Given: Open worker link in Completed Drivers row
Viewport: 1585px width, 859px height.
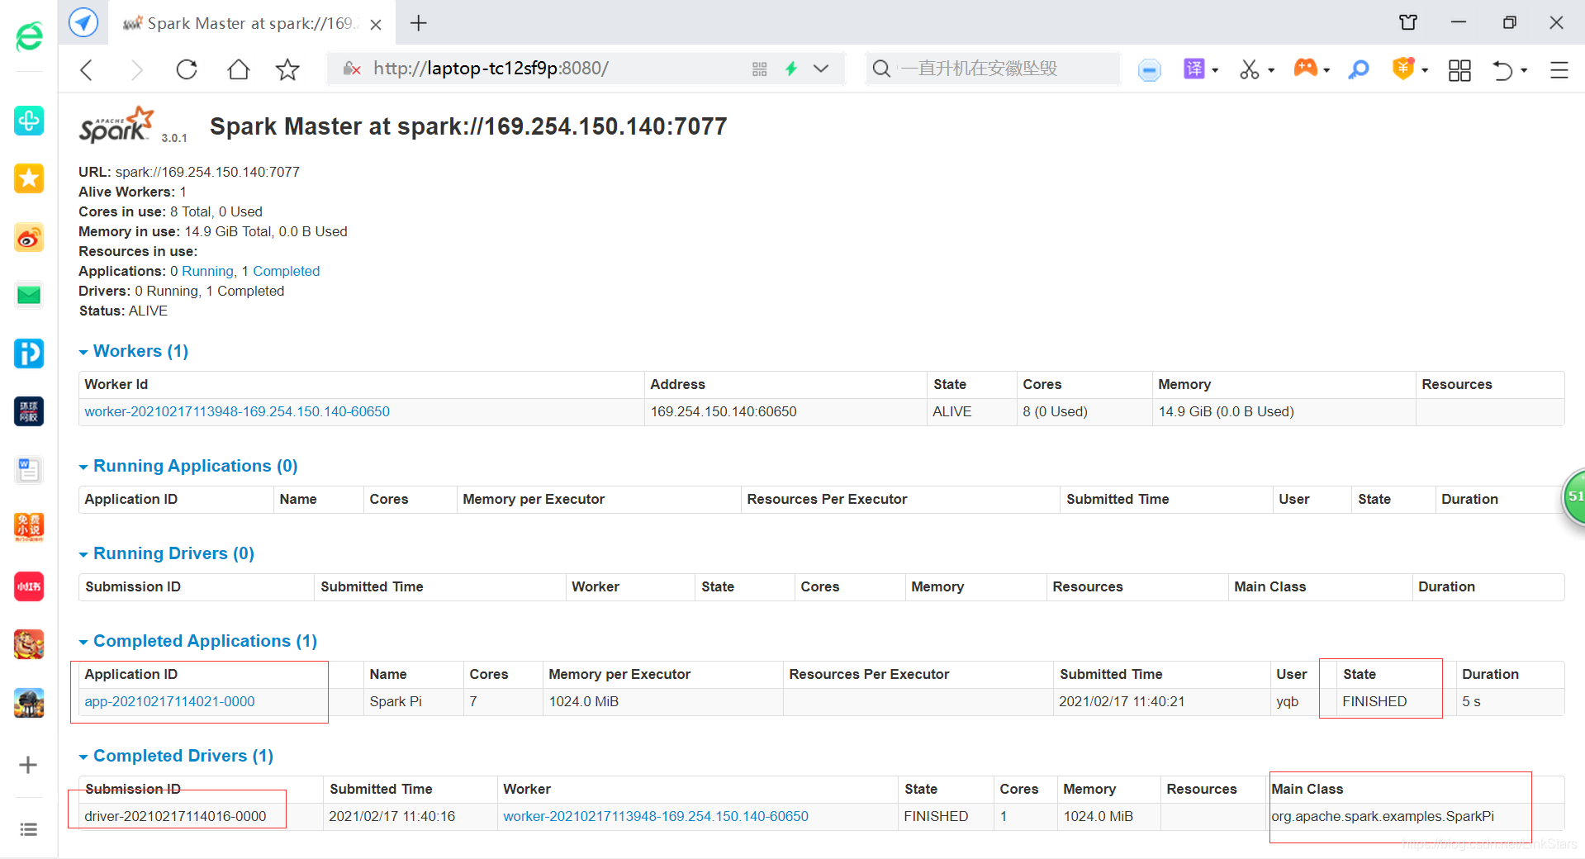Looking at the screenshot, I should coord(656,816).
